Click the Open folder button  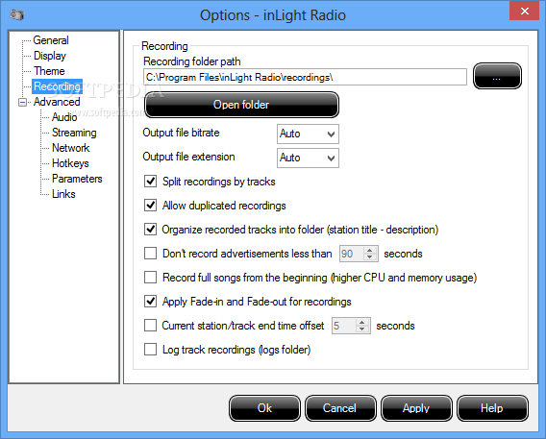coord(241,105)
